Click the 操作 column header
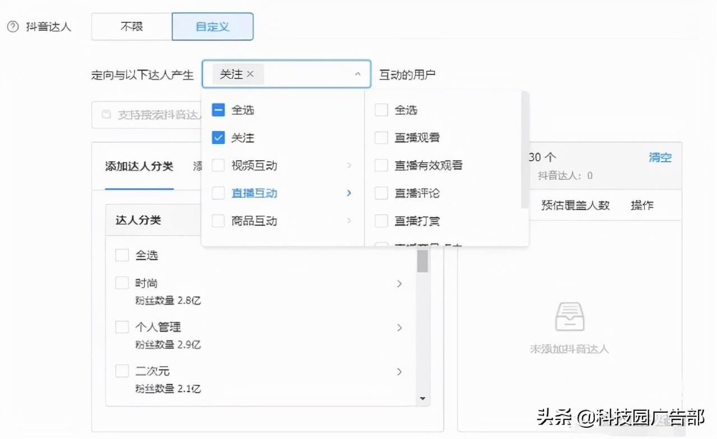 tap(642, 206)
